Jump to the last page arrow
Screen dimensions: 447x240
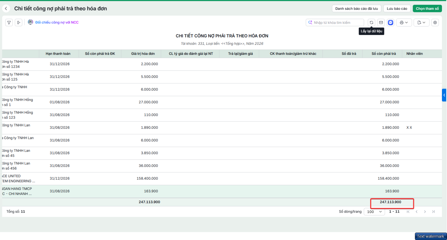[433, 212]
